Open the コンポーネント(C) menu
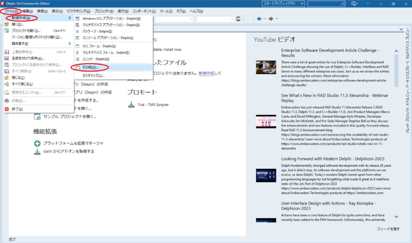The height and width of the screenshot is (243, 412). click(x=144, y=11)
